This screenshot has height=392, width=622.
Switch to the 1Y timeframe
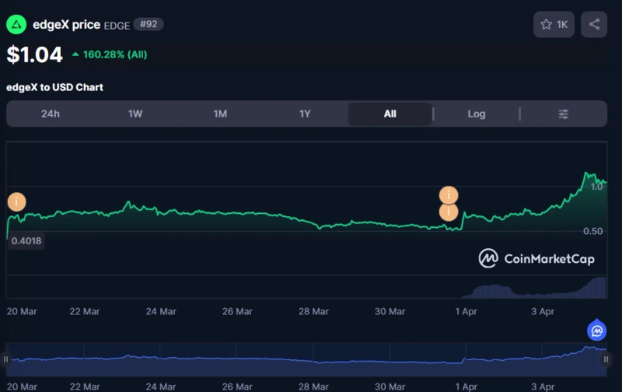tap(305, 114)
